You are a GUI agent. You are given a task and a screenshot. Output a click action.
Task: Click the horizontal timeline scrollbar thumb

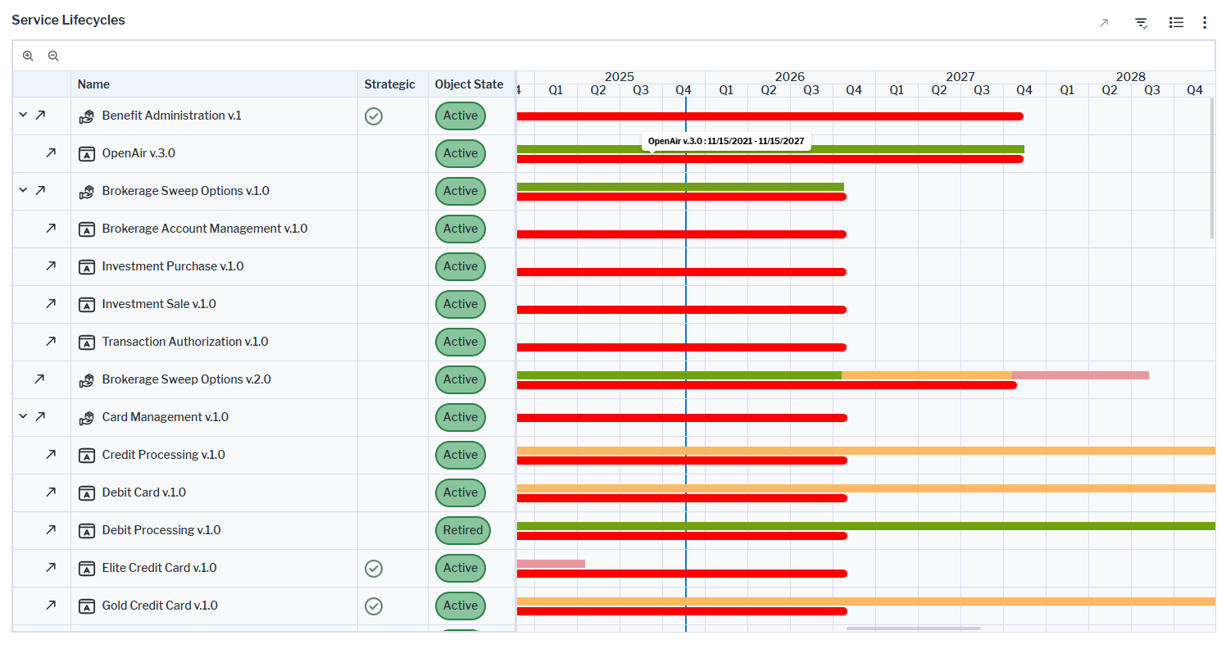click(913, 629)
